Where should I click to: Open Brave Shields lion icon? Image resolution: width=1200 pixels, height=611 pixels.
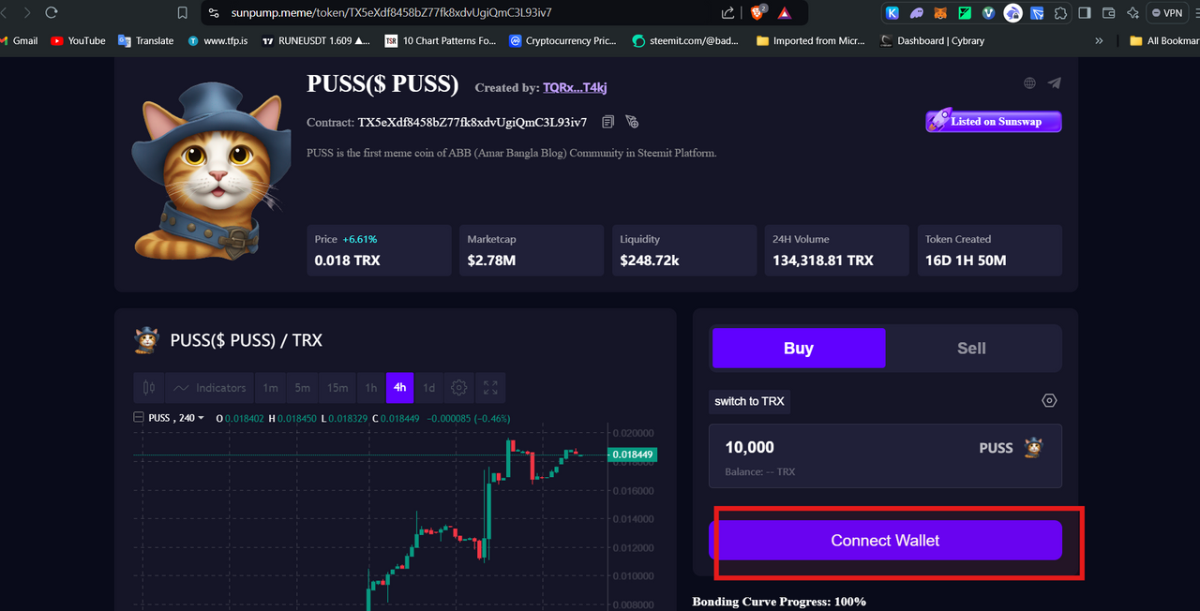tap(758, 13)
